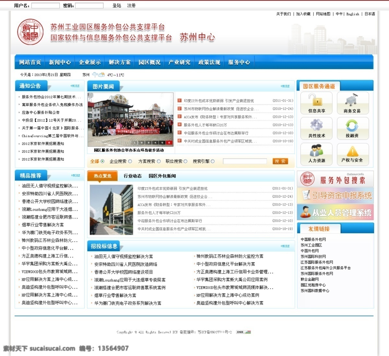Click the orange 搜索 button
Viewport: 389px width, 356px height.
coord(280,161)
